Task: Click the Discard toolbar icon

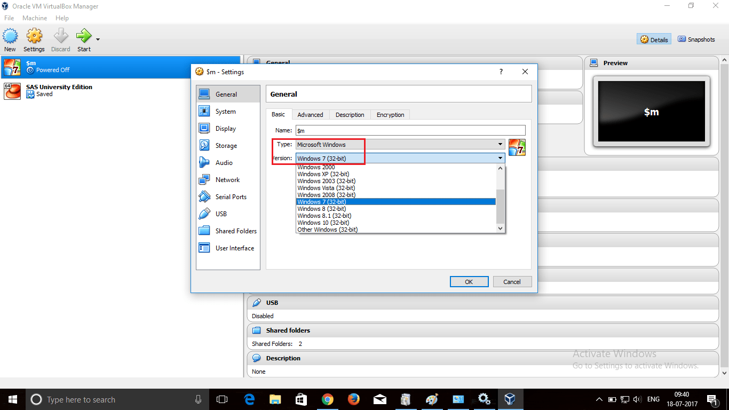Action: point(61,40)
